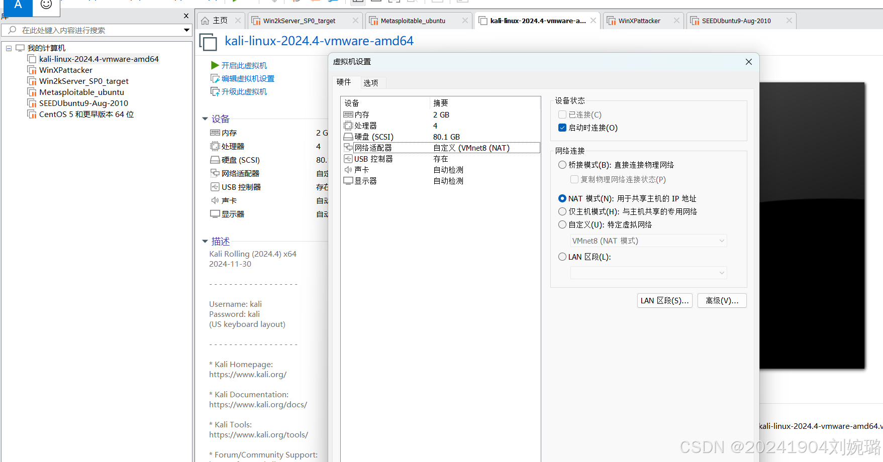Viewport: 883px width, 462px height.
Task: Toggle the 已连接 connected checkbox
Action: 562,114
